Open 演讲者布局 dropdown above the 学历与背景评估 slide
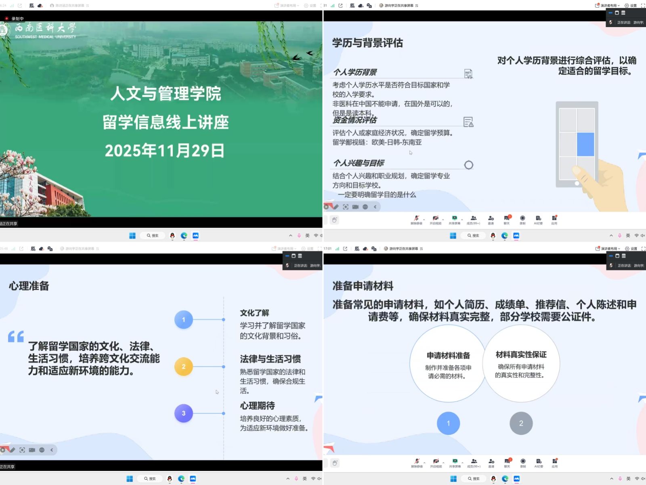This screenshot has height=485, width=646. point(609,6)
